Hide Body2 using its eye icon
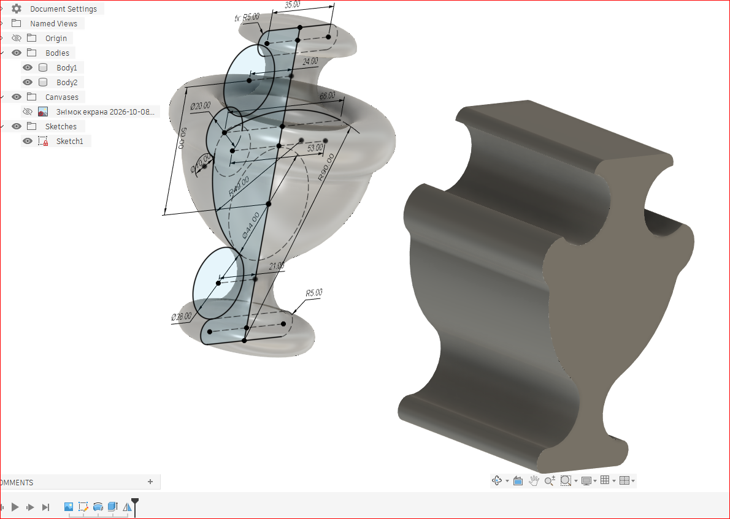Screen dimensions: 730x519 pos(28,82)
